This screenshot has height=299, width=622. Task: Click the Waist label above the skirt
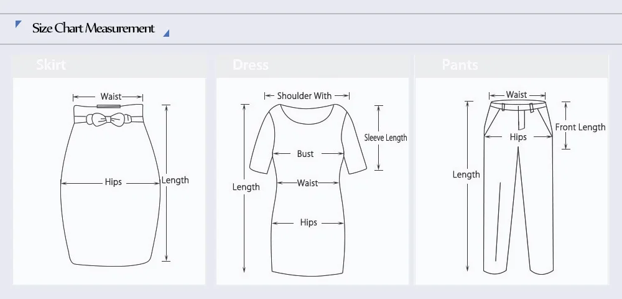click(111, 97)
